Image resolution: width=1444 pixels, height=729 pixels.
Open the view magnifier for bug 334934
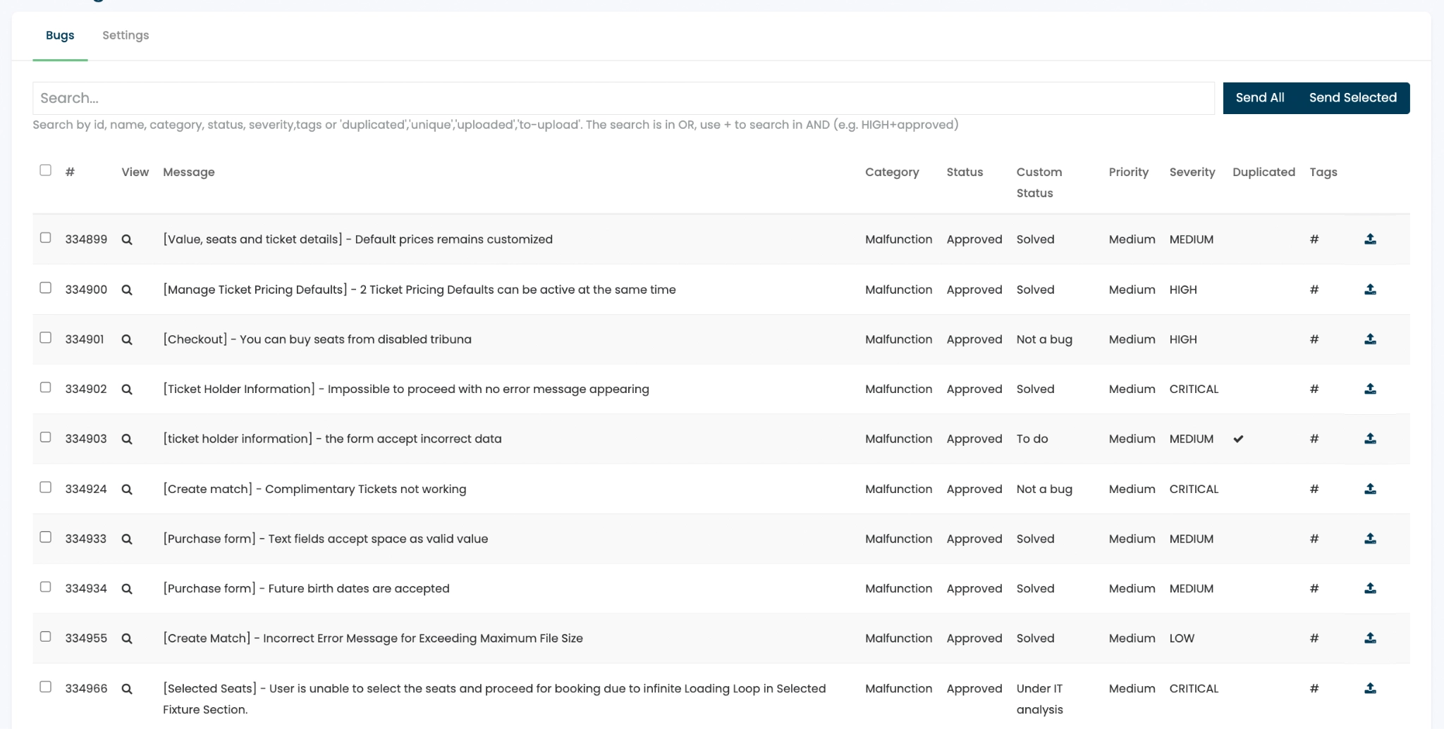127,589
